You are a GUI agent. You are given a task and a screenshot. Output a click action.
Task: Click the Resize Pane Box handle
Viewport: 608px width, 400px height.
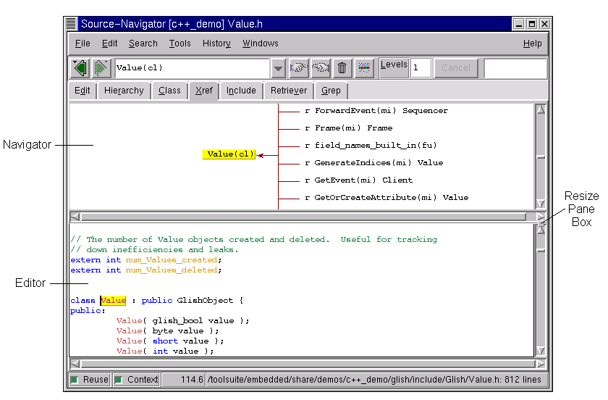[541, 223]
